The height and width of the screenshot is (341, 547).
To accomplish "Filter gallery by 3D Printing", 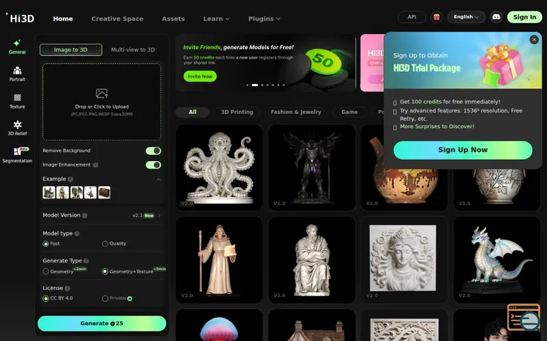I will pyautogui.click(x=237, y=112).
